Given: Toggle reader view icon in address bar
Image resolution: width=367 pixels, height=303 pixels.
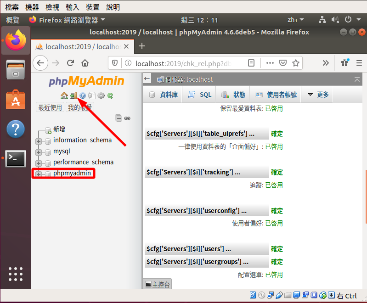Looking at the screenshot, I should (251, 63).
